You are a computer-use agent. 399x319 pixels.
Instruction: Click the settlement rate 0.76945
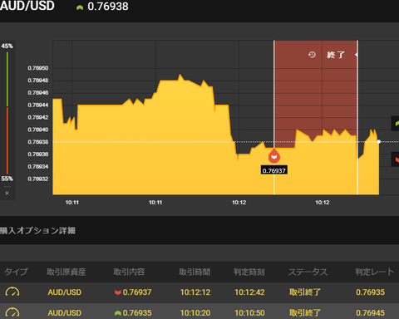371,313
